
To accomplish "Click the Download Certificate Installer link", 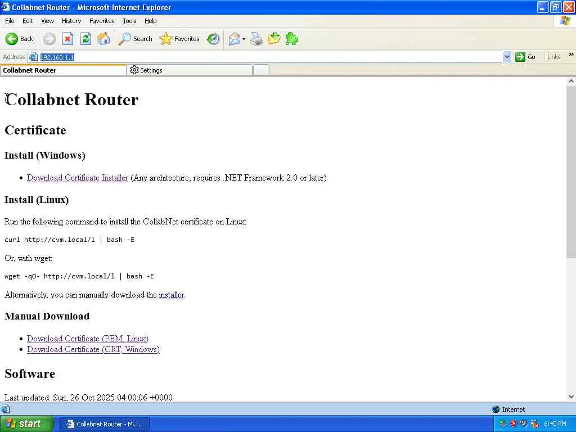I will pos(78,178).
